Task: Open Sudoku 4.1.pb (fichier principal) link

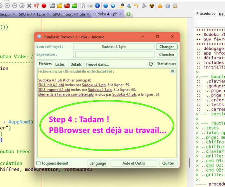Action: (x=50, y=80)
